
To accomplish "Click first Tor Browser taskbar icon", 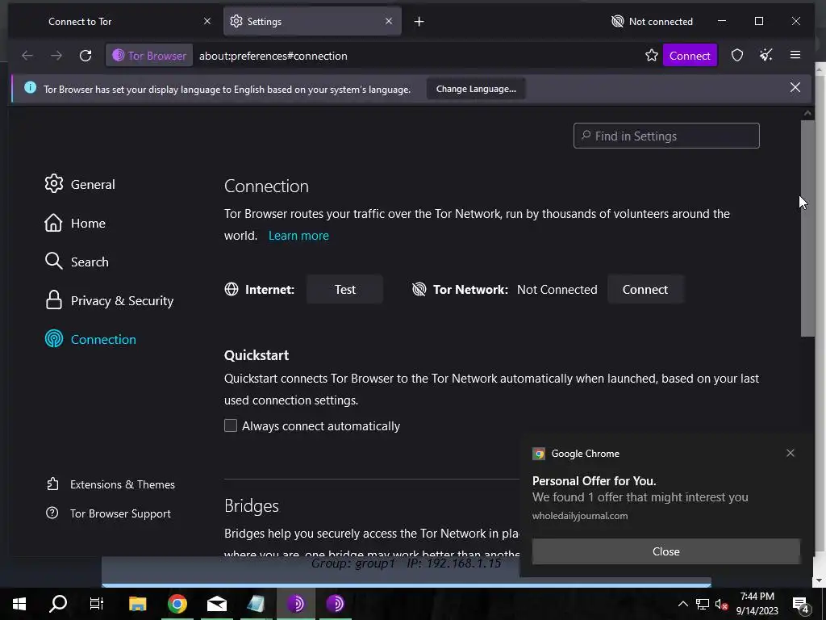I will click(x=296, y=603).
